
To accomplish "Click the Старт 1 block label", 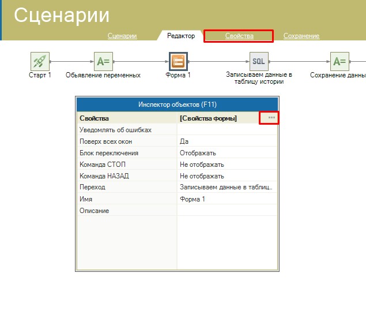I will click(40, 75).
